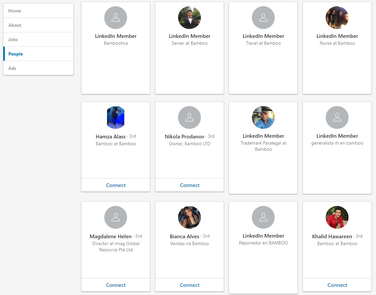Click profile photo of Nurse at Bamboo
The height and width of the screenshot is (295, 376).
click(x=337, y=18)
